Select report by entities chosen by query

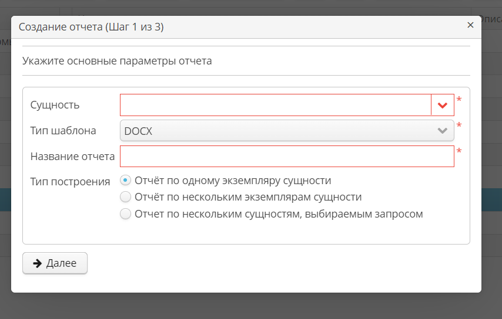(125, 214)
